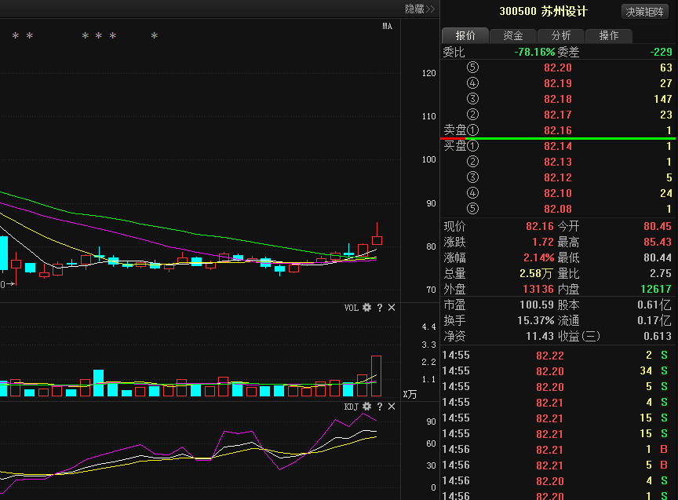Click the X万 volume unit label
This screenshot has height=500, width=678.
[x=410, y=395]
